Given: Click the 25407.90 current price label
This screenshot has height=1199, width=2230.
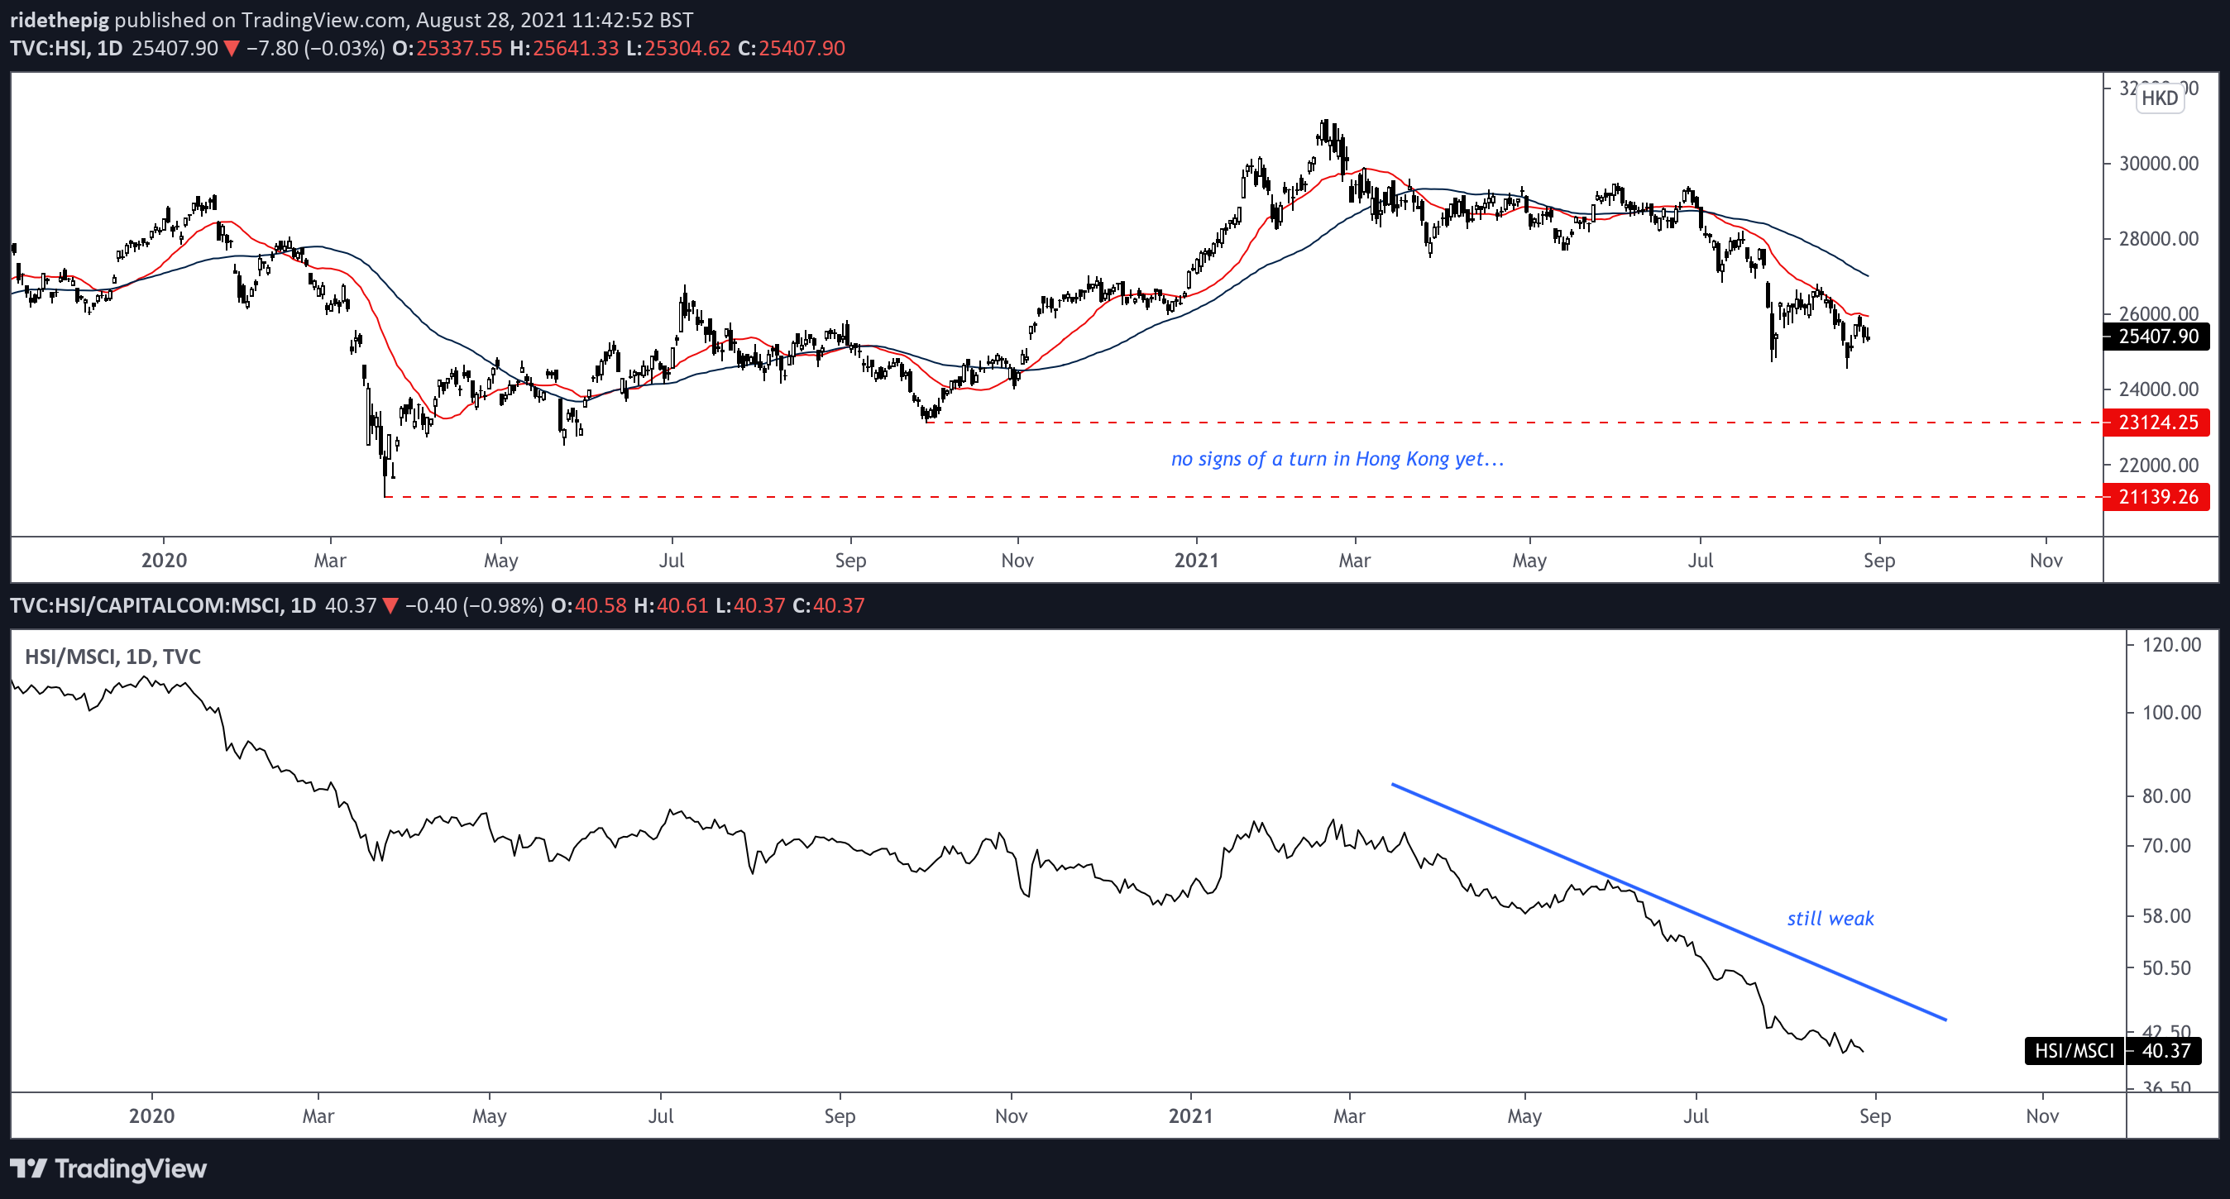Looking at the screenshot, I should 2157,337.
